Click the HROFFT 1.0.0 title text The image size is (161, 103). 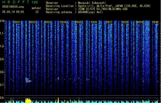point(20,2)
